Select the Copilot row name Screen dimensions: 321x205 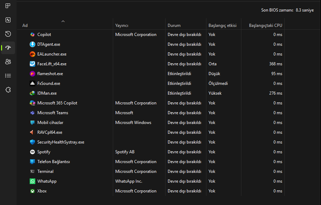click(44, 35)
